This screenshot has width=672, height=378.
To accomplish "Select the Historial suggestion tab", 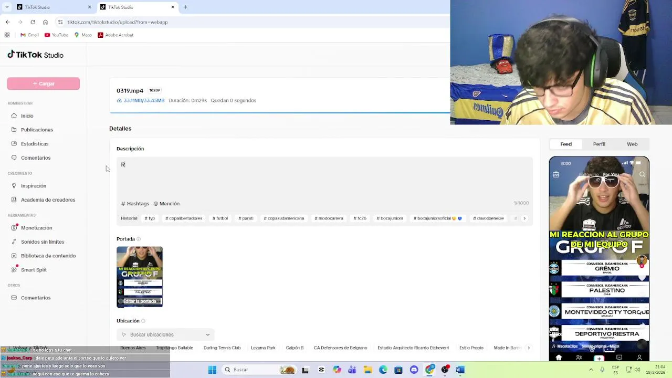I will [129, 218].
